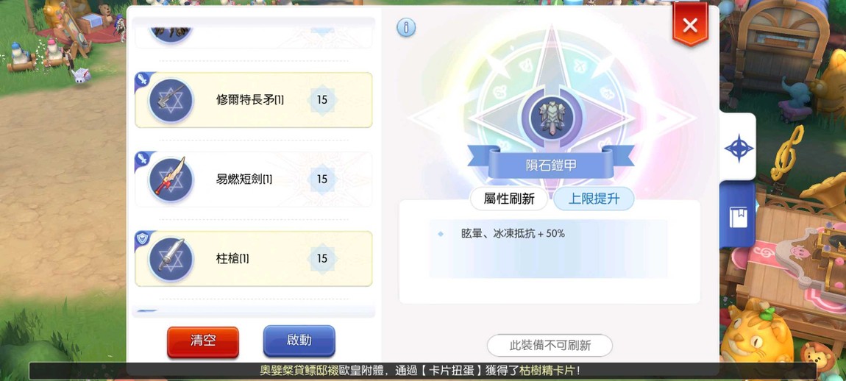846x381 pixels.
Task: Open the book side tab
Action: point(738,216)
